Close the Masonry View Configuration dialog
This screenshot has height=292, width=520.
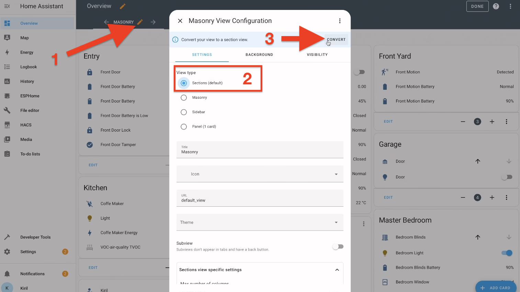(x=180, y=21)
